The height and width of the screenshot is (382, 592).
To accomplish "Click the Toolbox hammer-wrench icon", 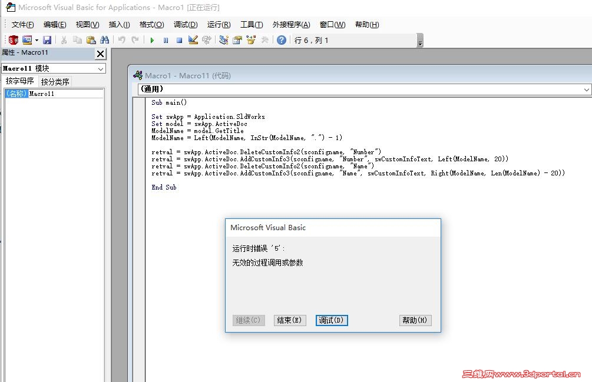I will pyautogui.click(x=264, y=40).
